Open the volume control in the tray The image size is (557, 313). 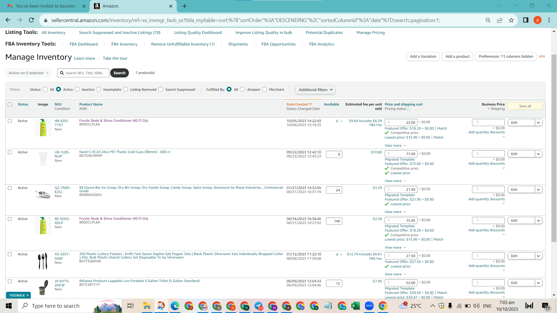pyautogui.click(x=476, y=306)
